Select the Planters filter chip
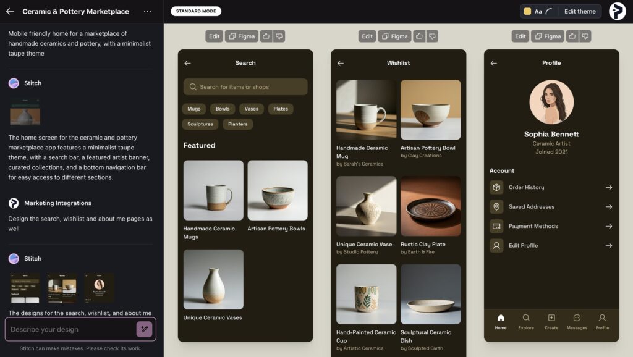 (x=237, y=124)
